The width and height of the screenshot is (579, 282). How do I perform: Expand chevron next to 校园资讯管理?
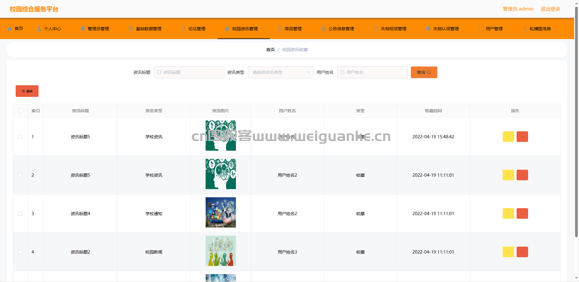click(x=262, y=29)
